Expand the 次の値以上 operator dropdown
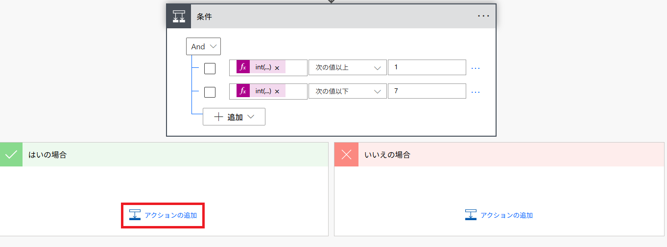This screenshot has width=667, height=247. (347, 68)
